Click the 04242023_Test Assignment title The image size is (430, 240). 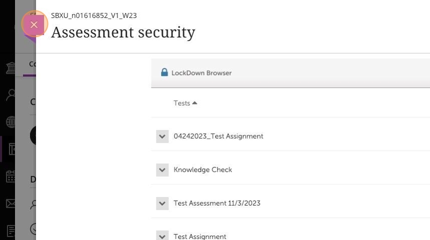pos(218,136)
